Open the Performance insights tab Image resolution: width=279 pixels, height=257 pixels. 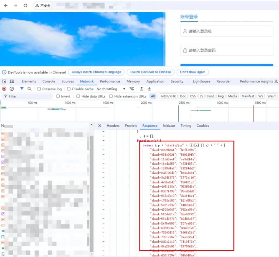coord(259,81)
